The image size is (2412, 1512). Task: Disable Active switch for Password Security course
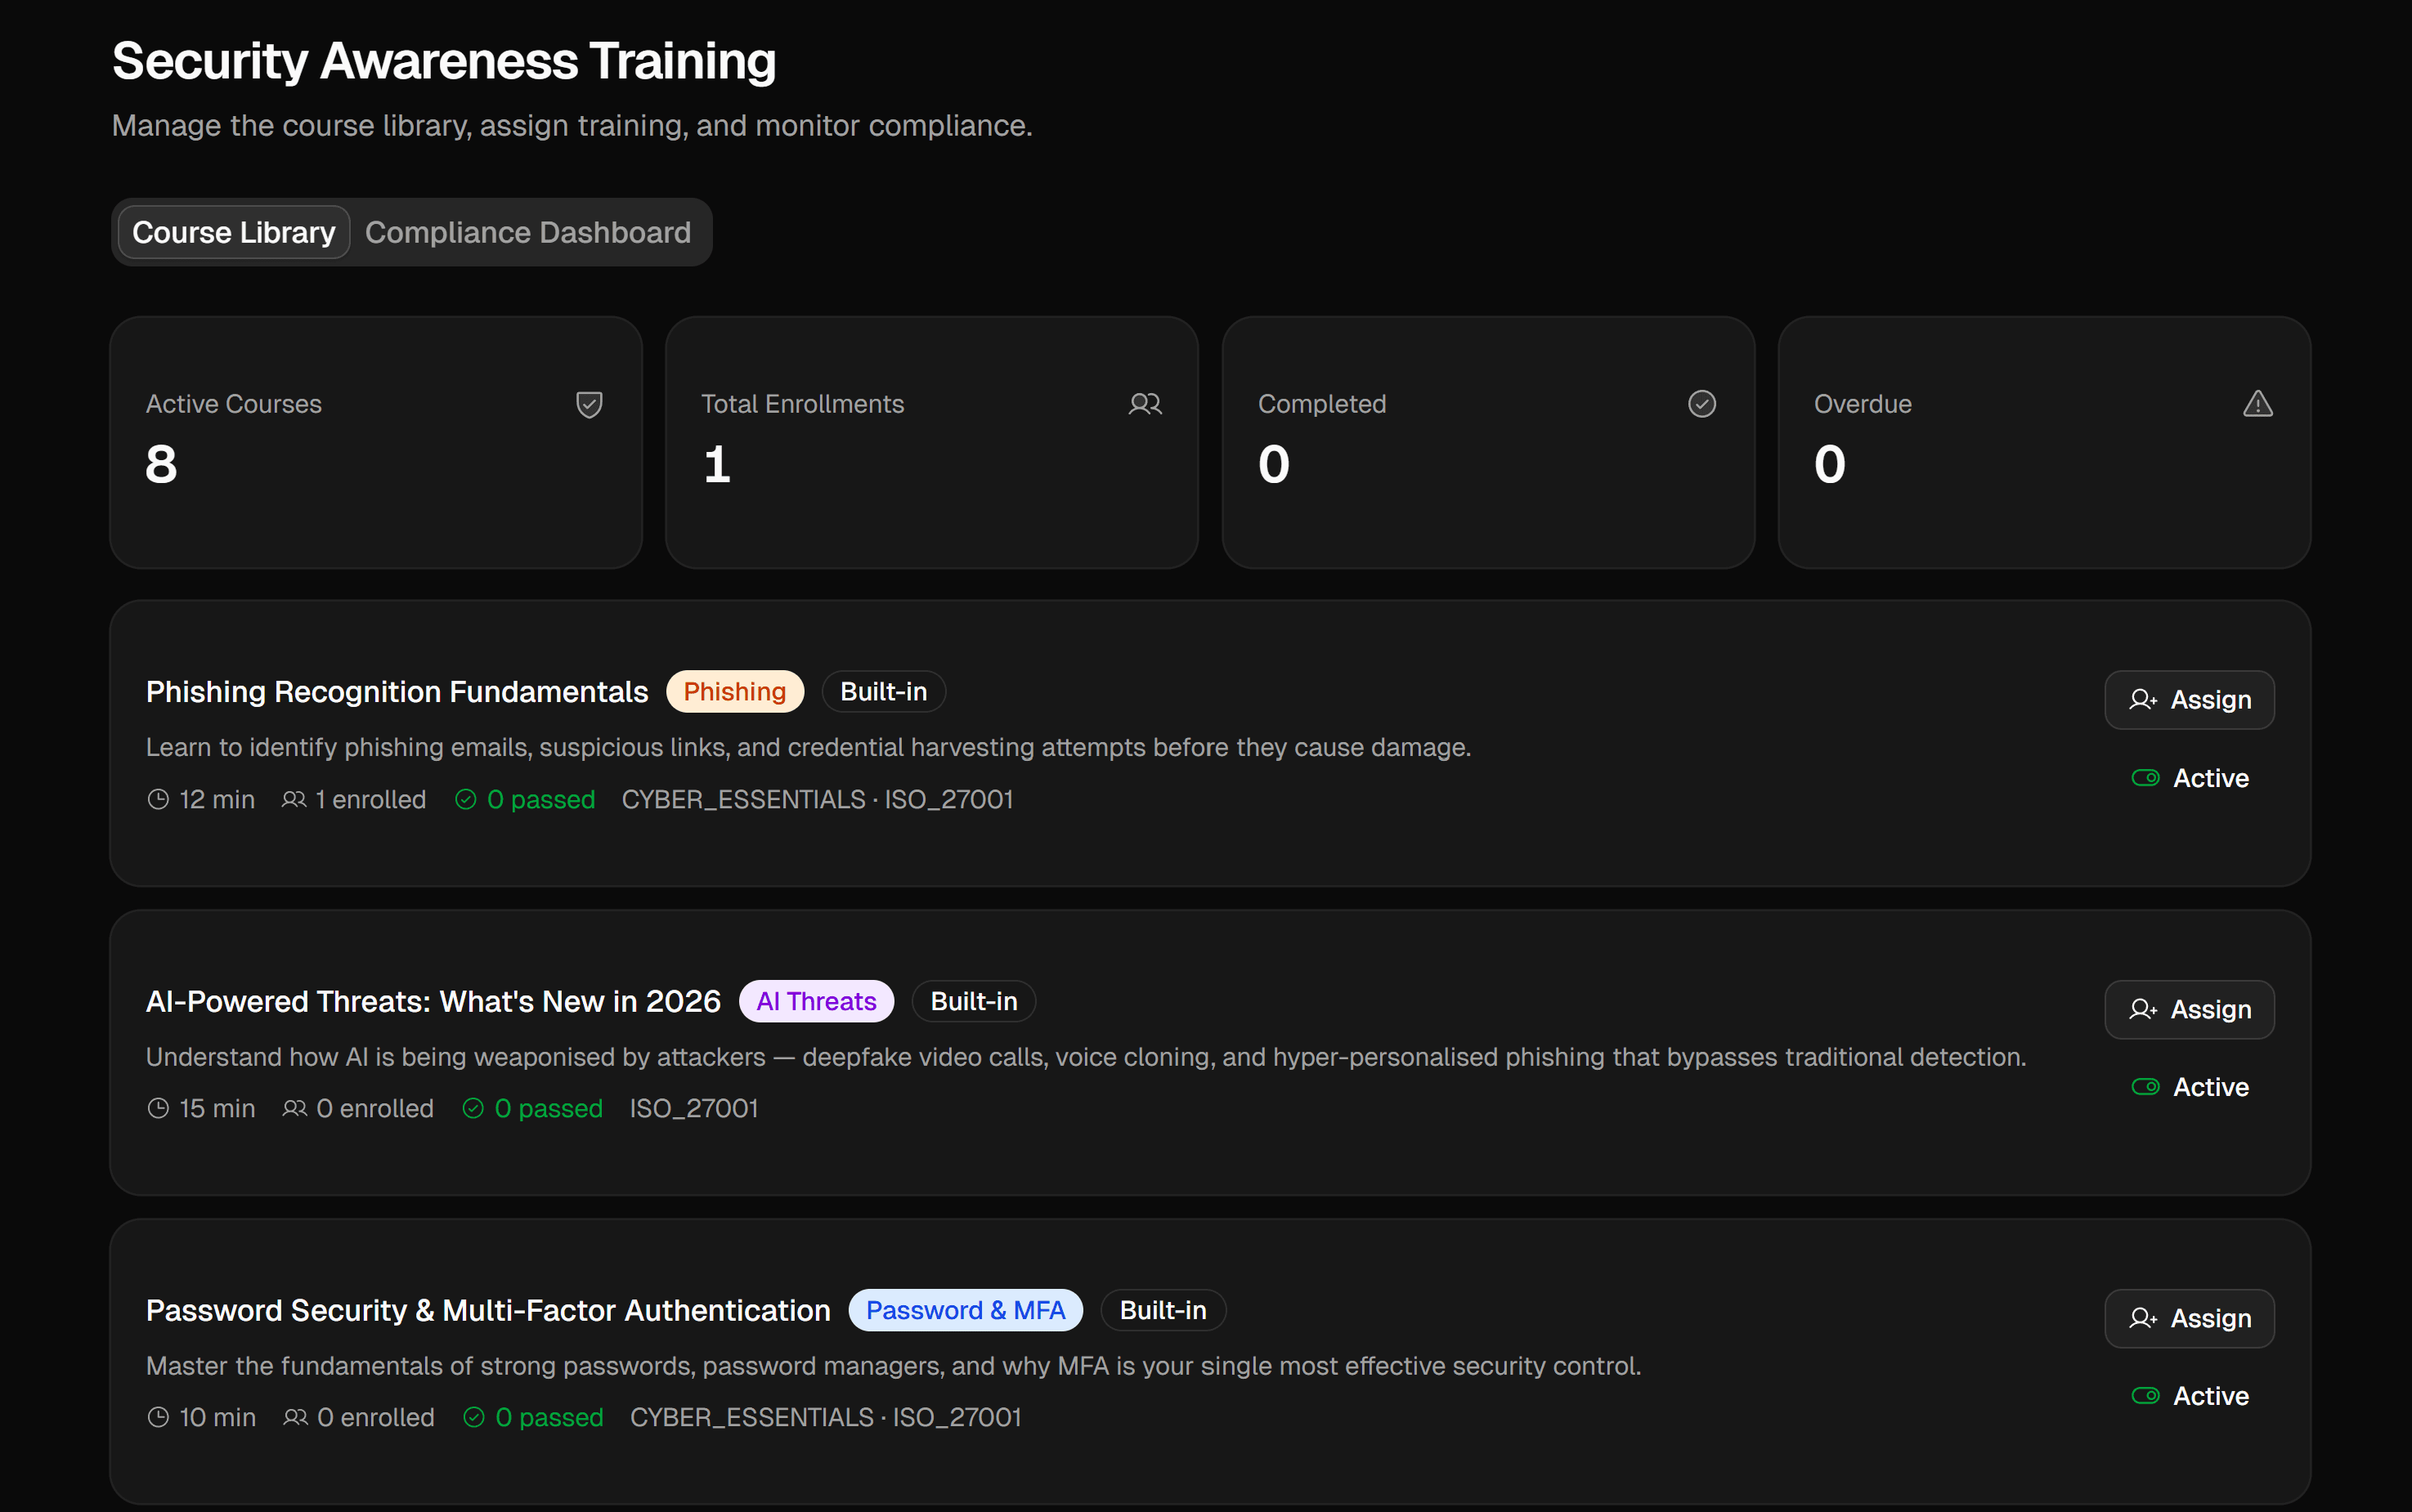pyautogui.click(x=2145, y=1396)
